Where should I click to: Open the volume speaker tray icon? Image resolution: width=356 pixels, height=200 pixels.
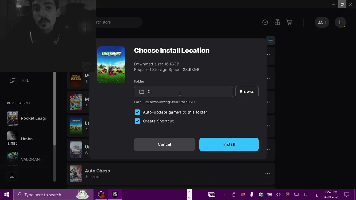pyautogui.click(x=278, y=195)
